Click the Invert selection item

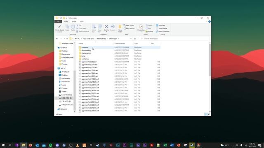163,31
